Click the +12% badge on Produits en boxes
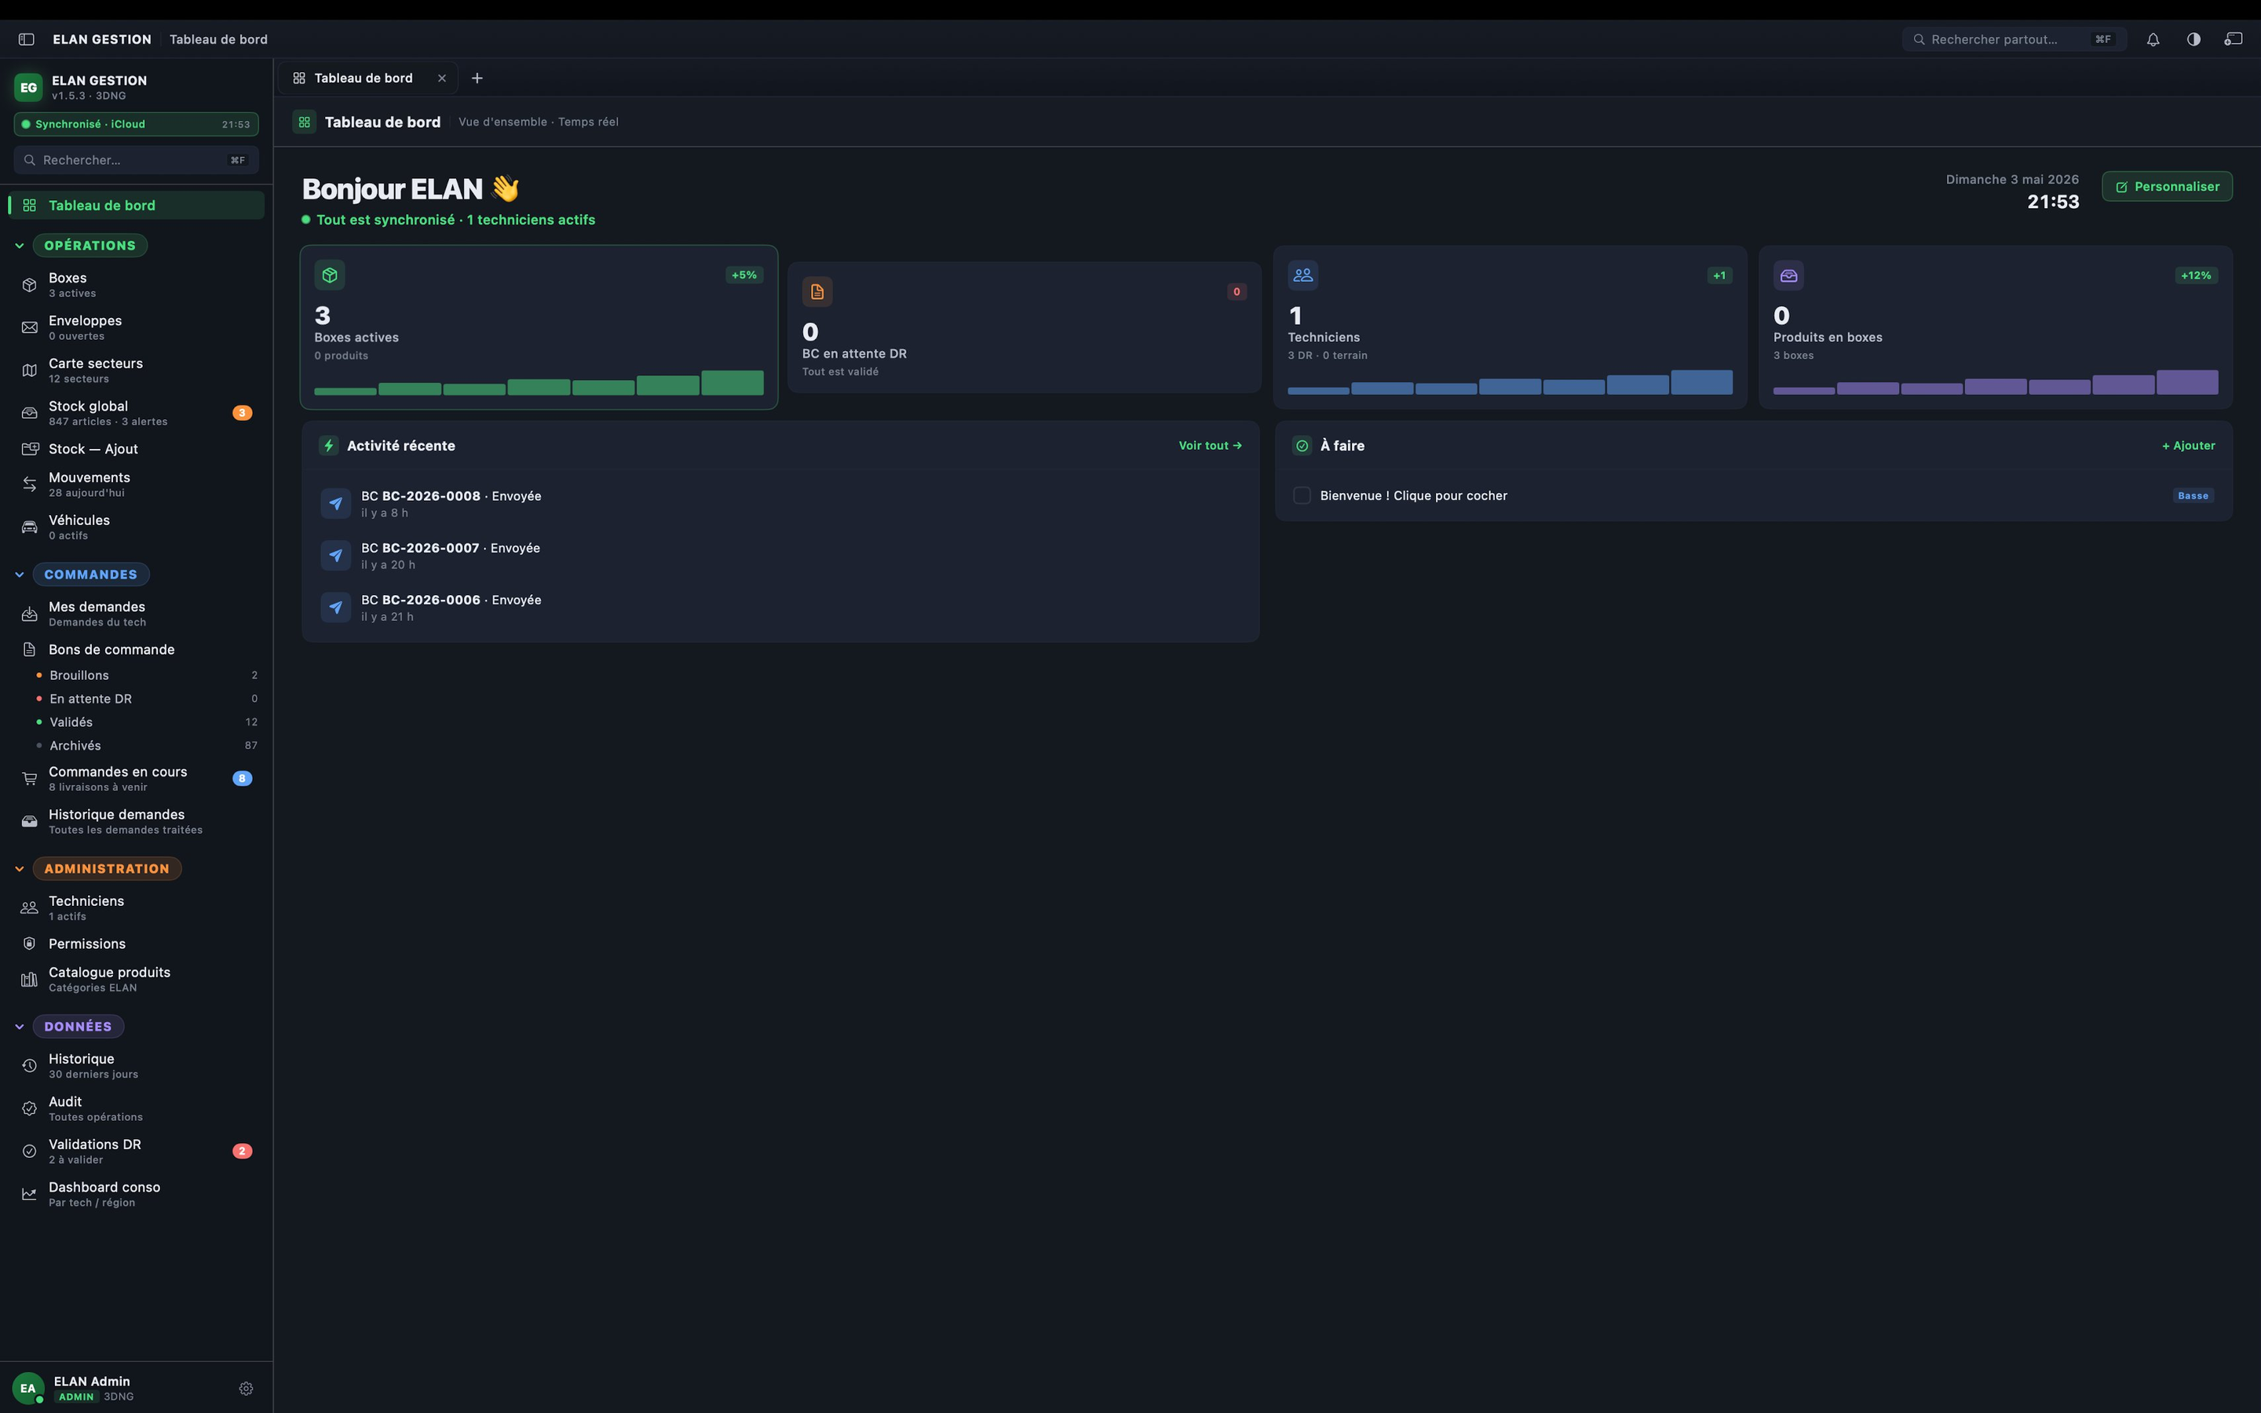The width and height of the screenshot is (2261, 1413). coord(2196,275)
